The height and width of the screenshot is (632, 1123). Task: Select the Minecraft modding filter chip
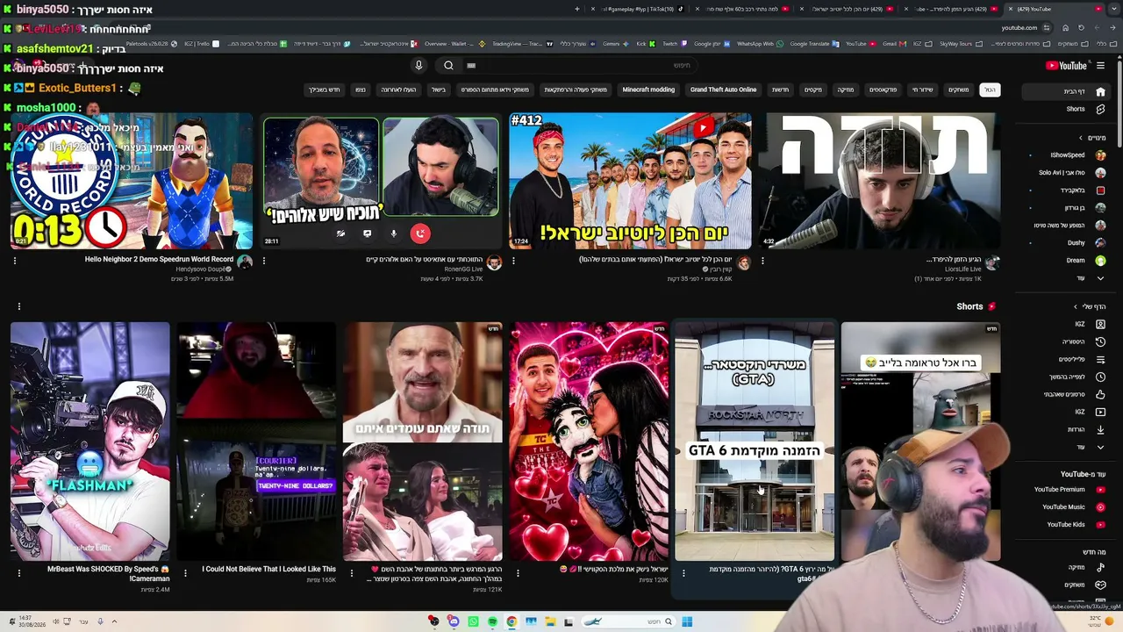[x=648, y=90]
